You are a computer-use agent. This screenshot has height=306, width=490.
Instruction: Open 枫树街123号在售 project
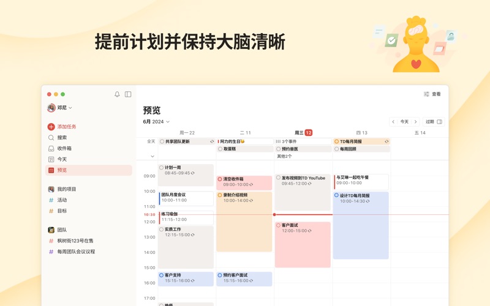tap(89, 241)
